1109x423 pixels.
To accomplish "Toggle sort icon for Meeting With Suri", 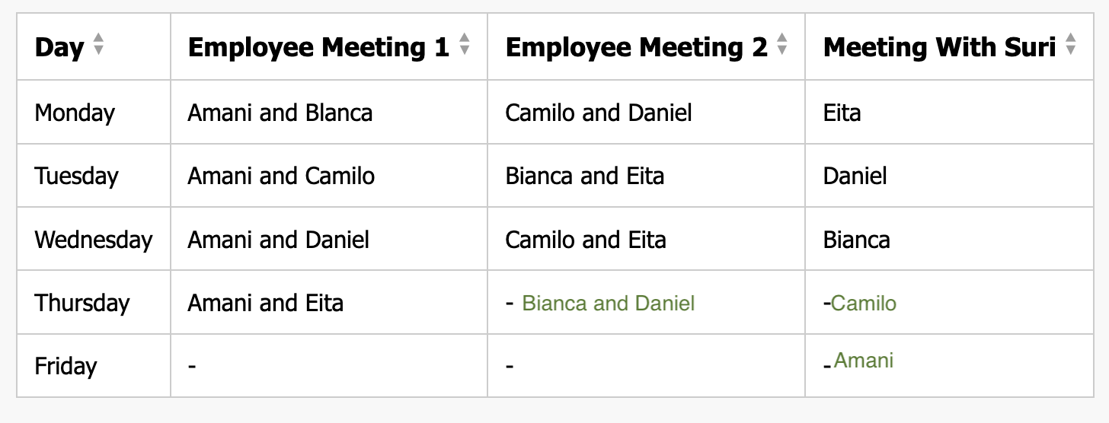I will point(1070,46).
